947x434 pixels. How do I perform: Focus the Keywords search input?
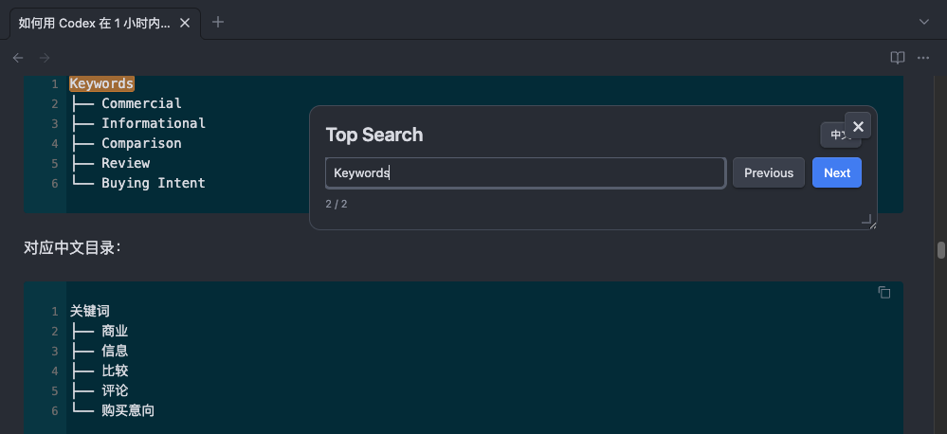(525, 172)
